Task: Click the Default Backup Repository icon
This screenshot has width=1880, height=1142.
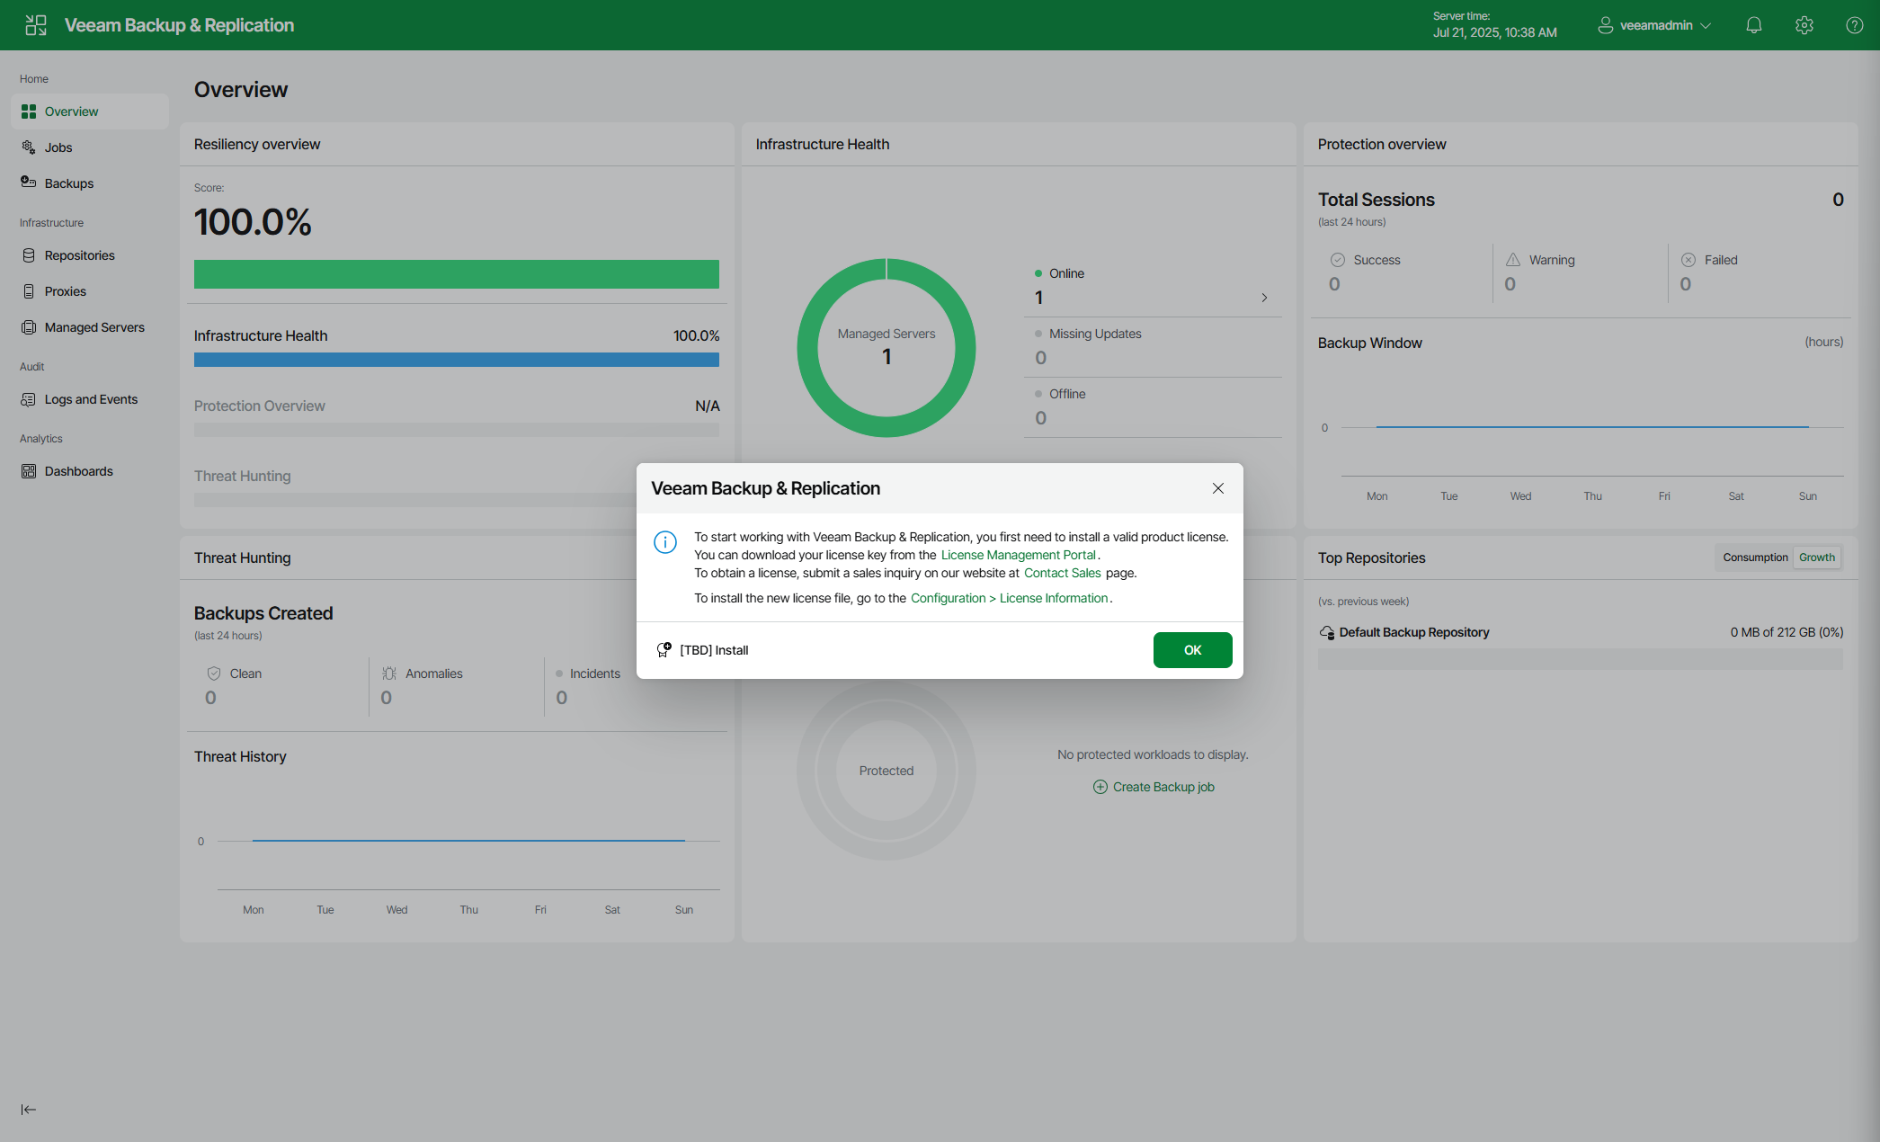Action: pos(1327,633)
